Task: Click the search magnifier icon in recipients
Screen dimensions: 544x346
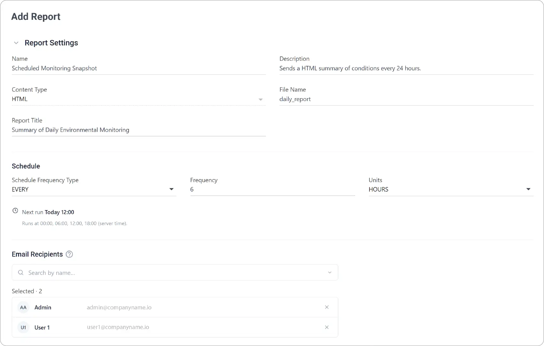Action: 21,272
